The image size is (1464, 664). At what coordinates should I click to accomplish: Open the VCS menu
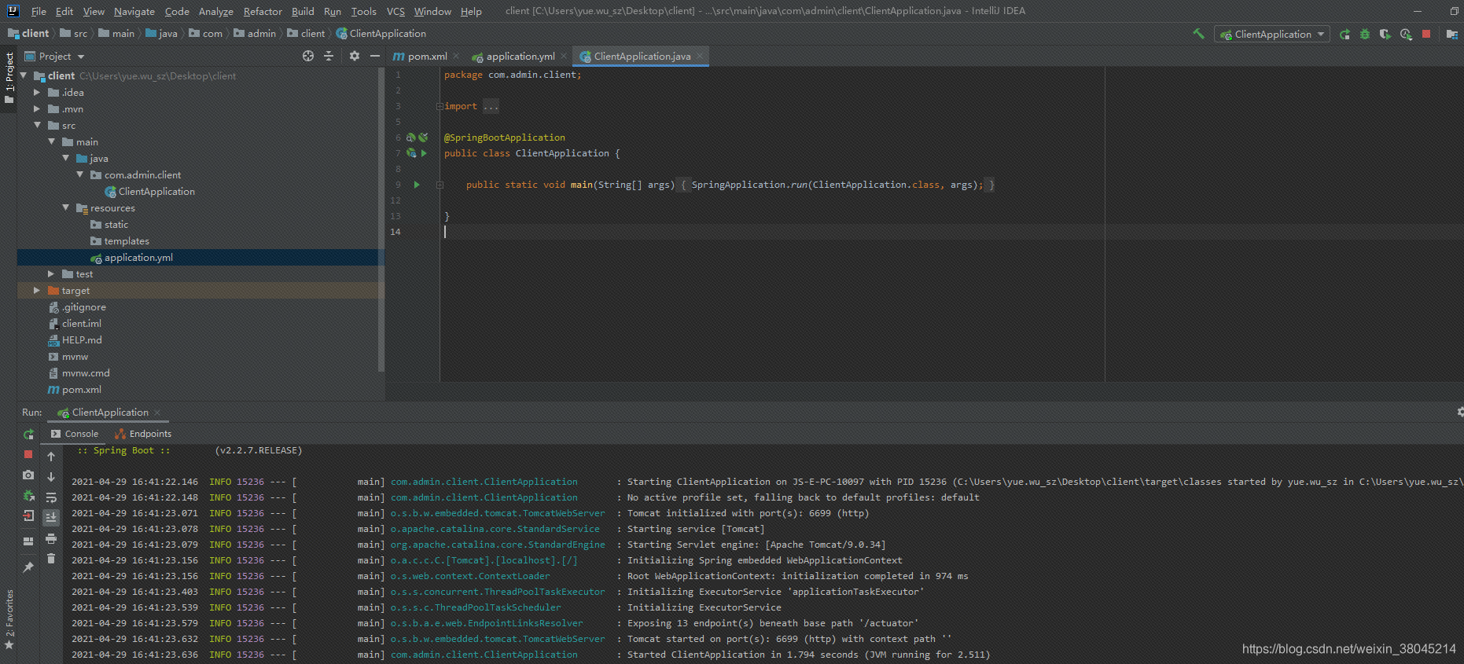coord(395,11)
